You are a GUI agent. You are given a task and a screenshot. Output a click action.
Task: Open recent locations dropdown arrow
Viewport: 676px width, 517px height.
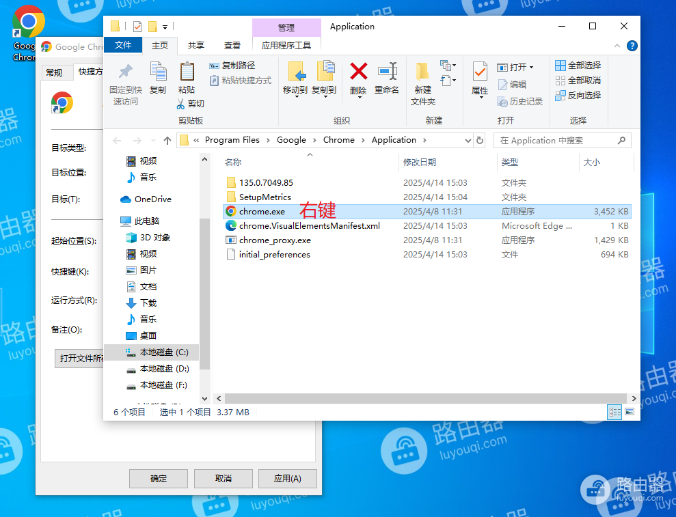click(x=153, y=141)
